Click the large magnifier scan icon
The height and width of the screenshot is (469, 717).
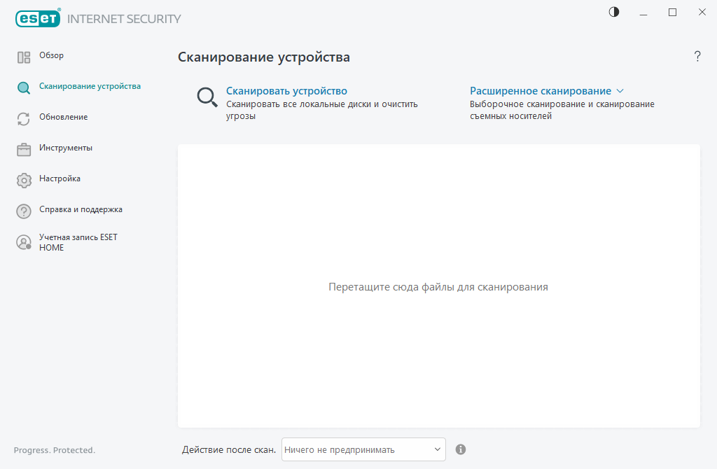[x=207, y=97]
